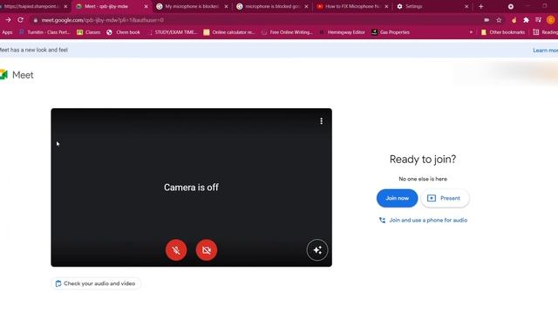The image size is (558, 314).
Task: Open Check your audio and video
Action: coord(95,283)
